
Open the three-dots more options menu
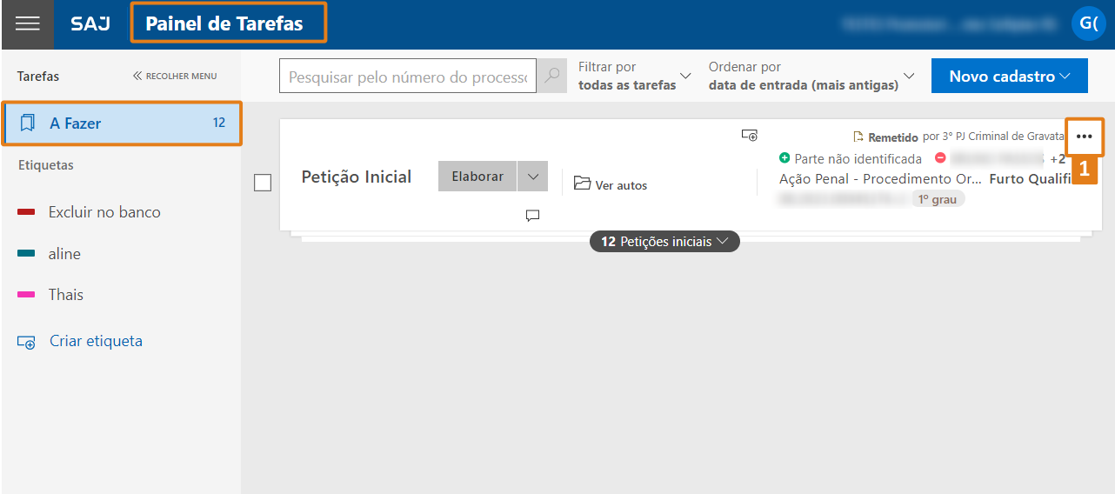point(1084,137)
